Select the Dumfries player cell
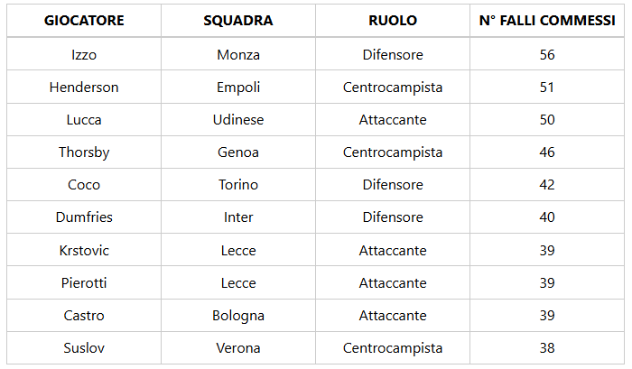The image size is (632, 369). (x=84, y=217)
